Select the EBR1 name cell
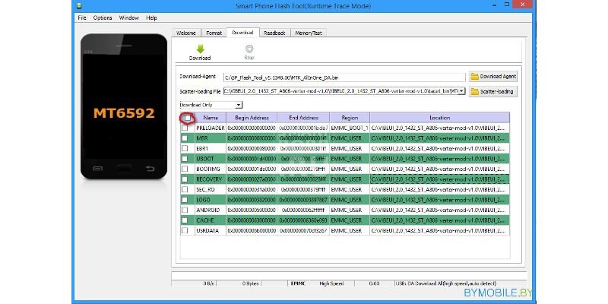The width and height of the screenshot is (608, 304). (211, 148)
